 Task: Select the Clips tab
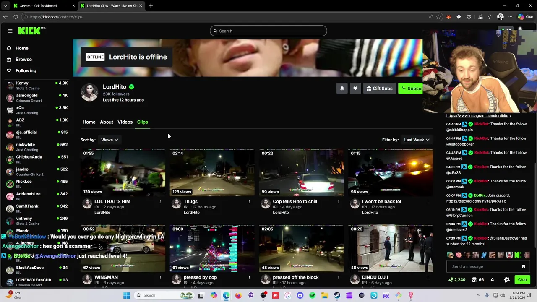[143, 122]
